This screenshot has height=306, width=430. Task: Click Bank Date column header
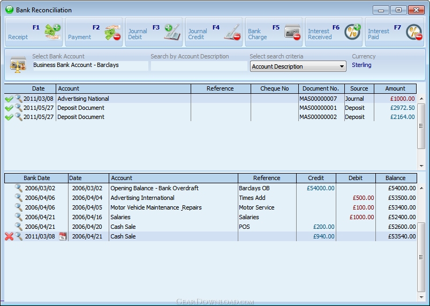click(36, 178)
